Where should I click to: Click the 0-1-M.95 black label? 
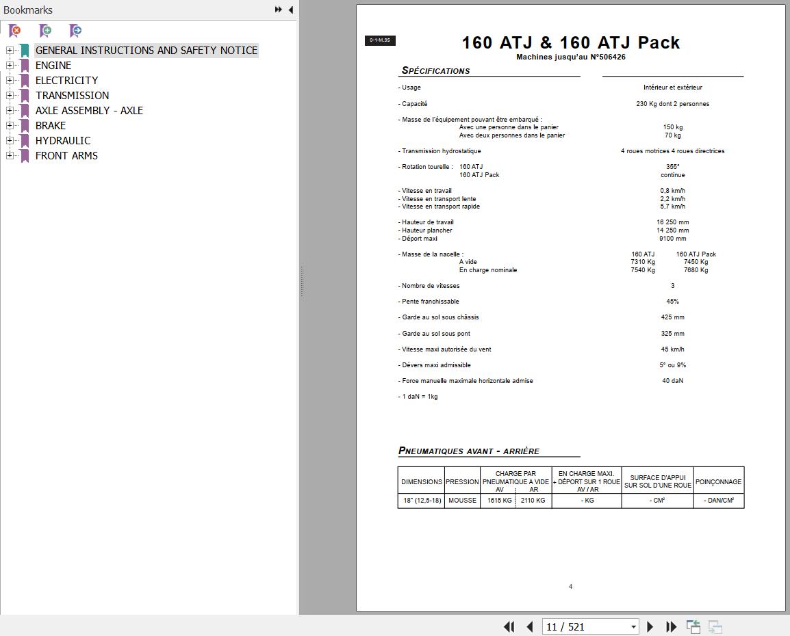[380, 40]
